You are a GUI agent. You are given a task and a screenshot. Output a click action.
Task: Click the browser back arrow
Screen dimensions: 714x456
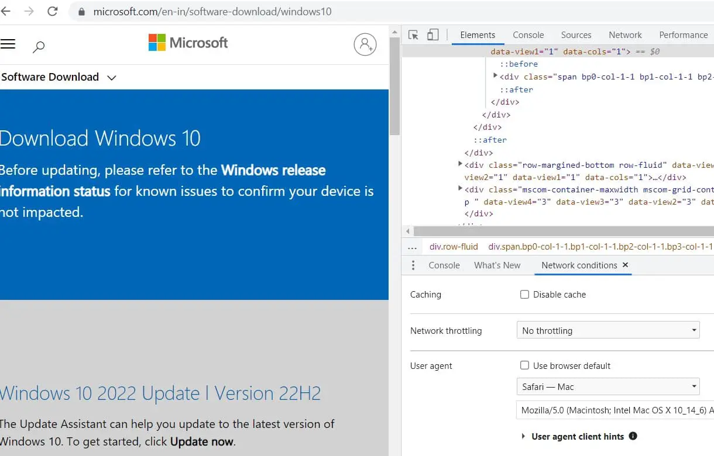(x=6, y=11)
